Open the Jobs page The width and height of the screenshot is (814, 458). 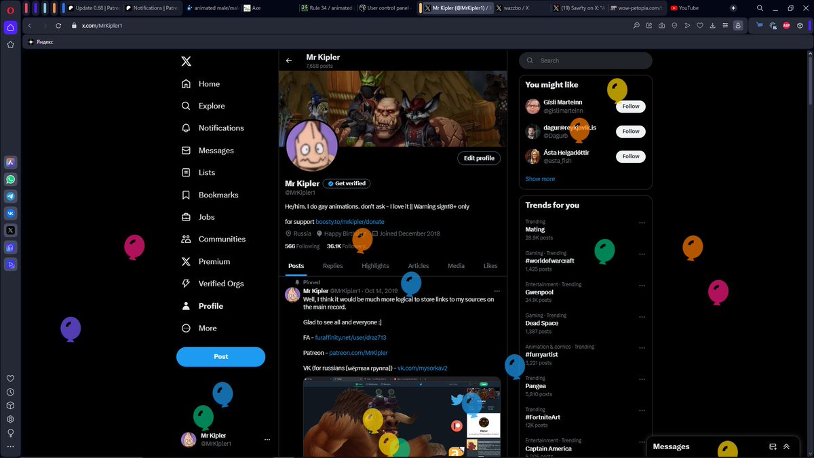point(198,217)
